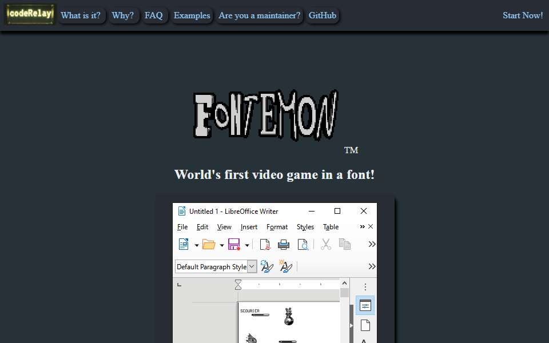549x343 pixels.
Task: Click the Open folder icon
Action: coord(209,244)
